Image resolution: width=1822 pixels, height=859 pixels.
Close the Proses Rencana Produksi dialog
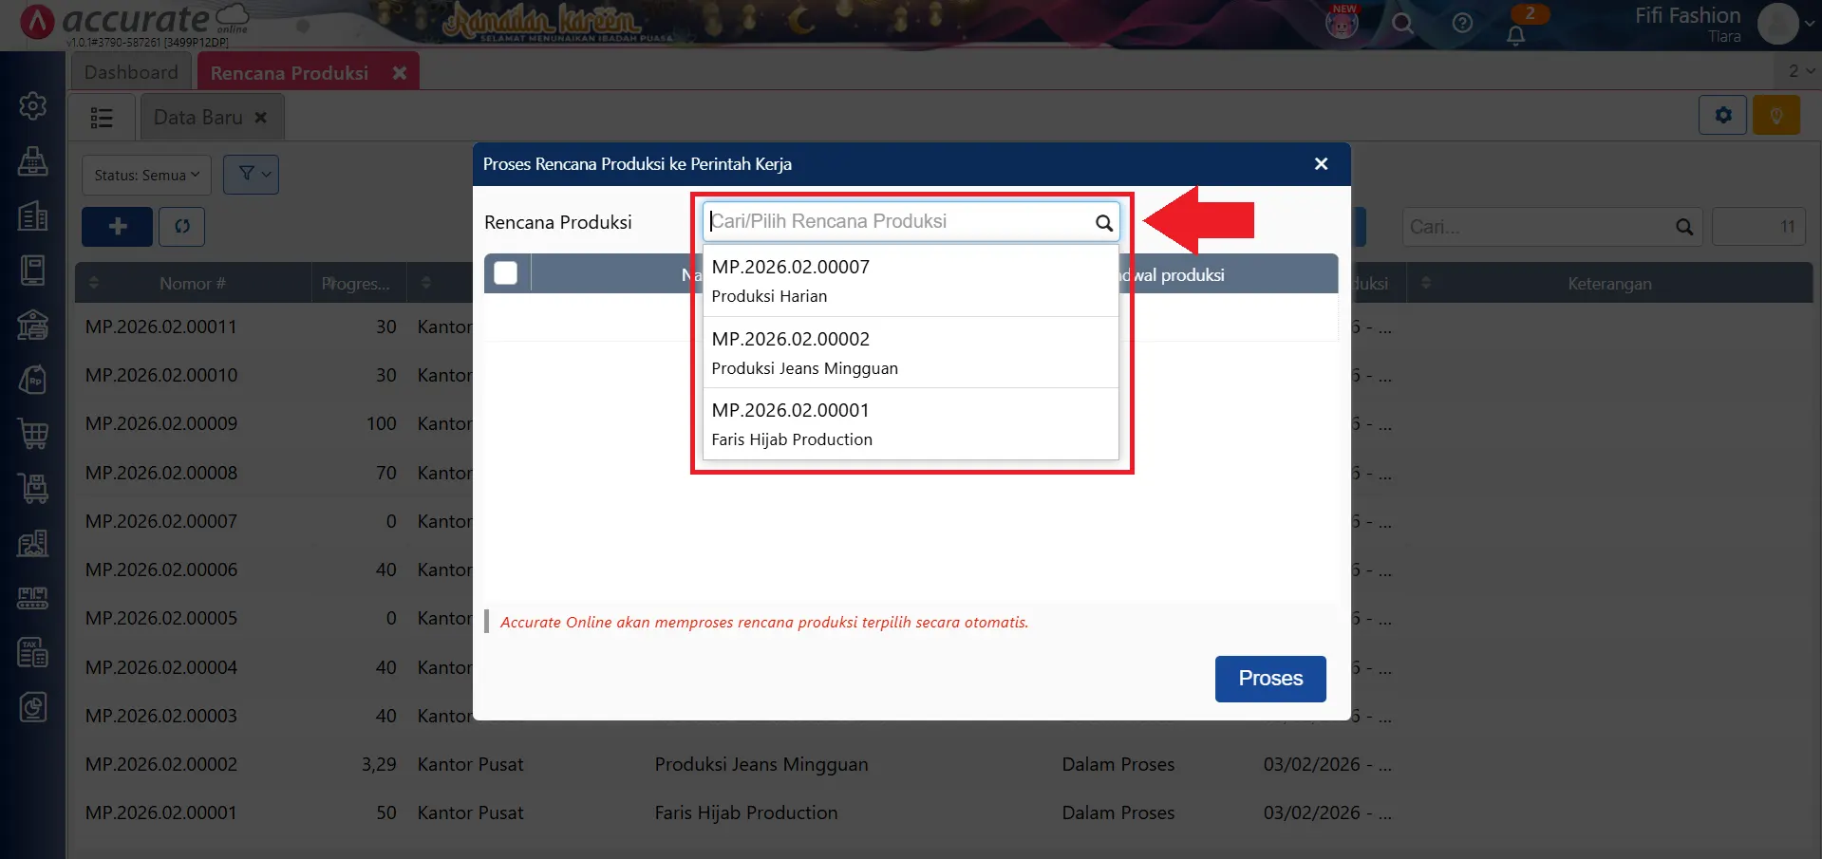tap(1320, 164)
